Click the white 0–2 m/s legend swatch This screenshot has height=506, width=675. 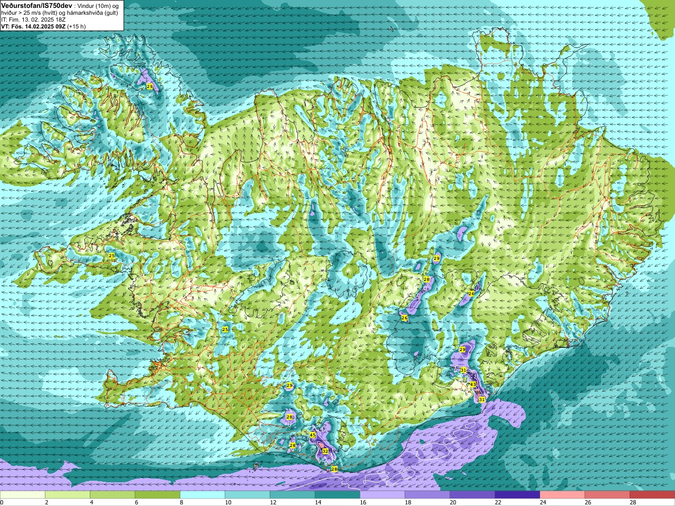pos(22,495)
